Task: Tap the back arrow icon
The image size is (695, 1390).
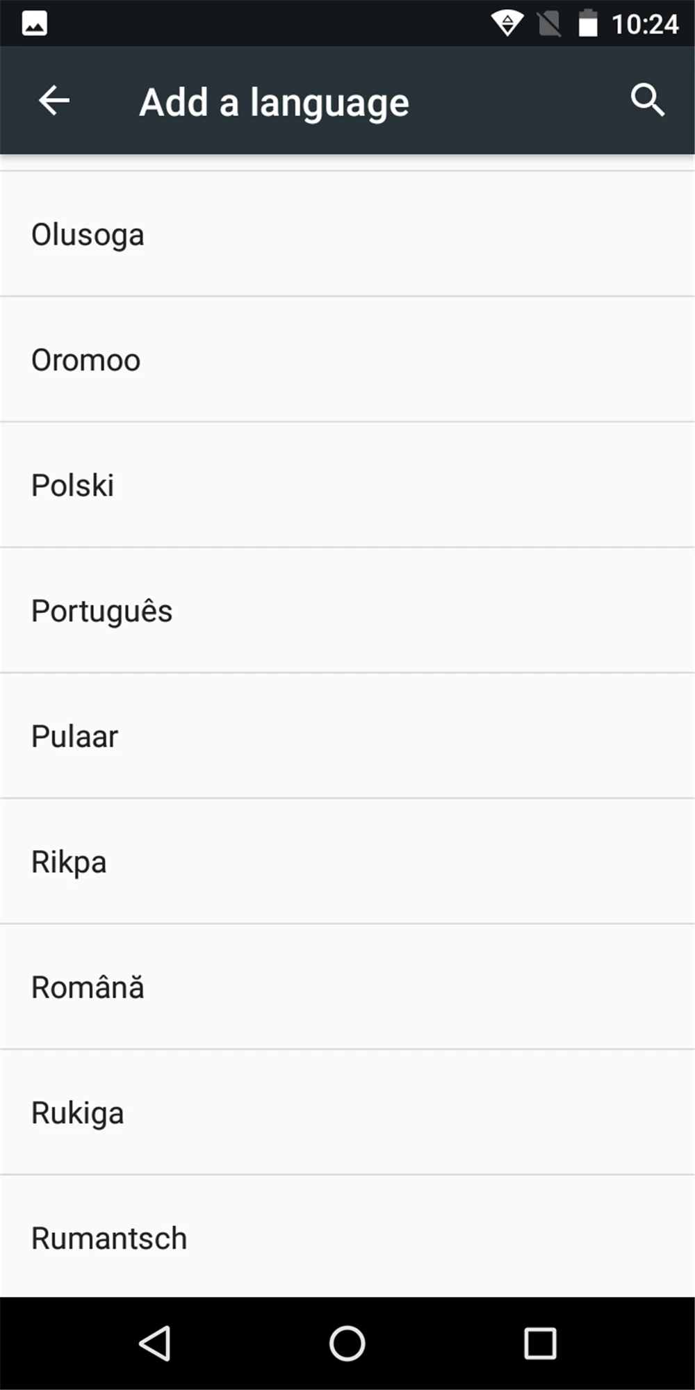Action: [54, 101]
